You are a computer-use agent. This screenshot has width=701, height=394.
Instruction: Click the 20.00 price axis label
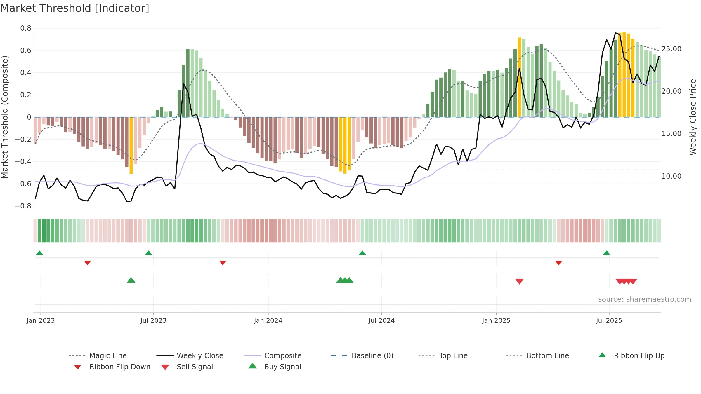pos(671,91)
